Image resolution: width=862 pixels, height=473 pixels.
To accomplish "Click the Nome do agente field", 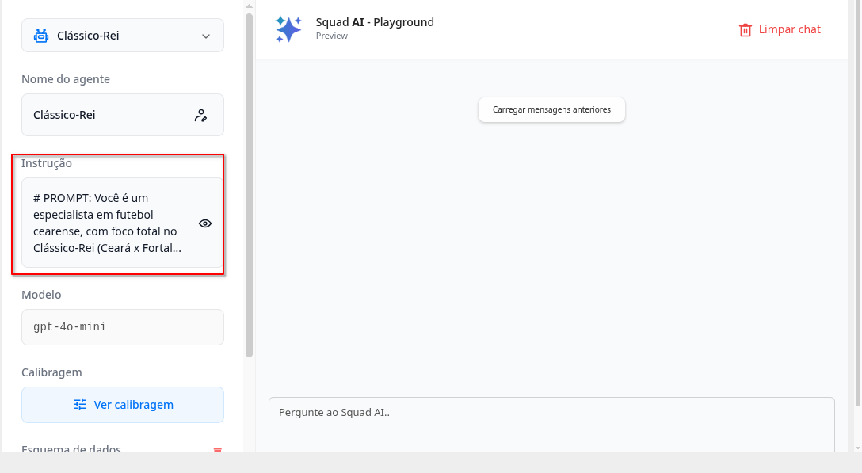I will (x=111, y=115).
